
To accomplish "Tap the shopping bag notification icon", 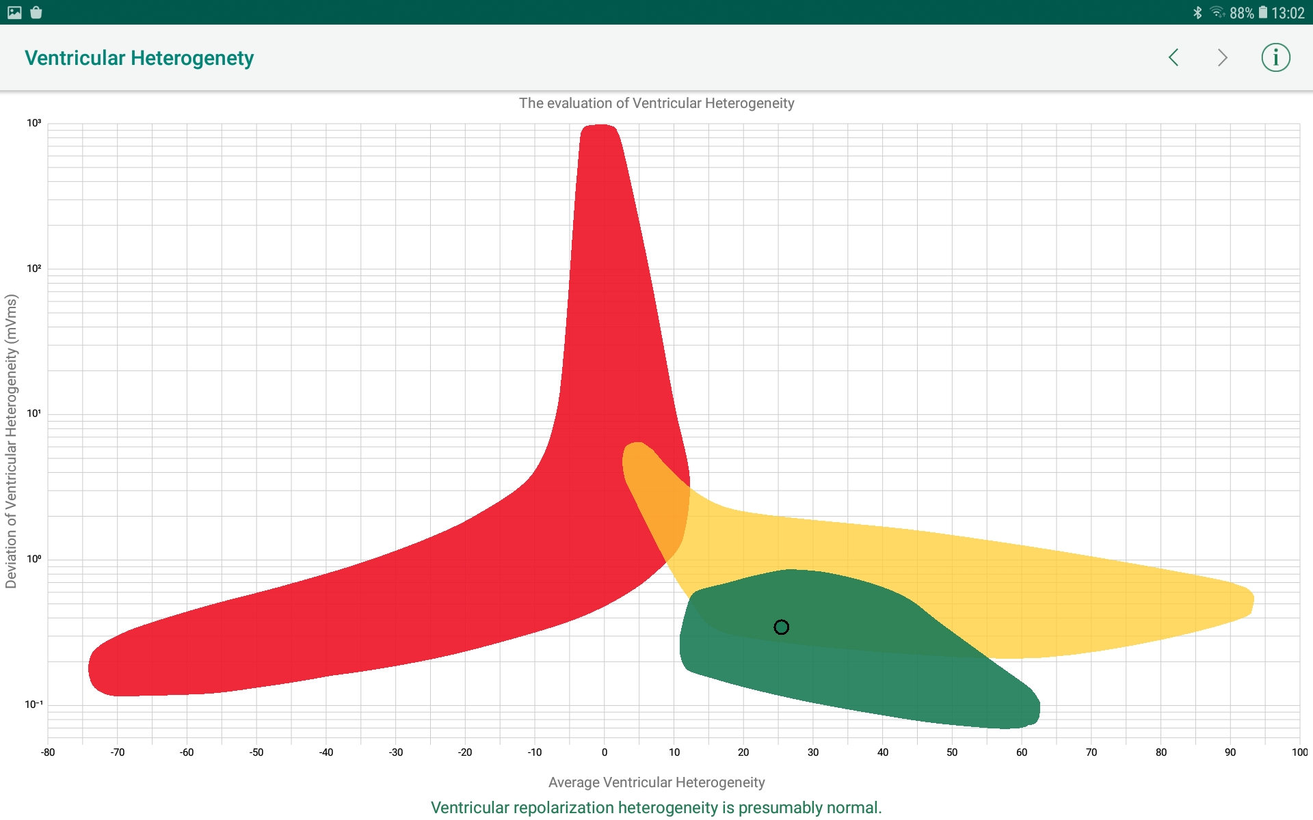I will pyautogui.click(x=36, y=12).
